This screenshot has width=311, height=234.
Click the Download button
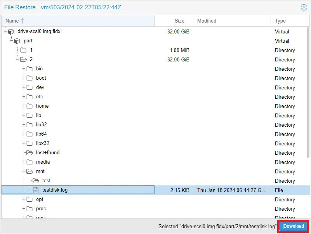point(293,226)
